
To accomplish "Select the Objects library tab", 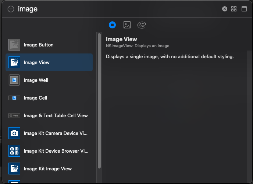I will point(112,25).
